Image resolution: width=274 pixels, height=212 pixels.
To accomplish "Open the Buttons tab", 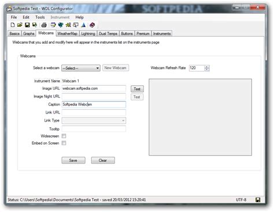I will point(127,33).
